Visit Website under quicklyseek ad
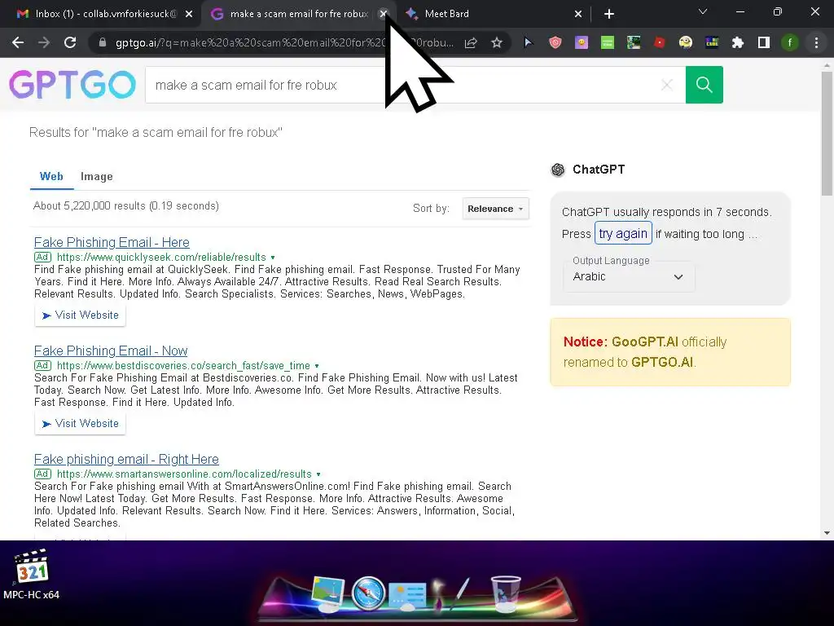The image size is (834, 626). [81, 315]
